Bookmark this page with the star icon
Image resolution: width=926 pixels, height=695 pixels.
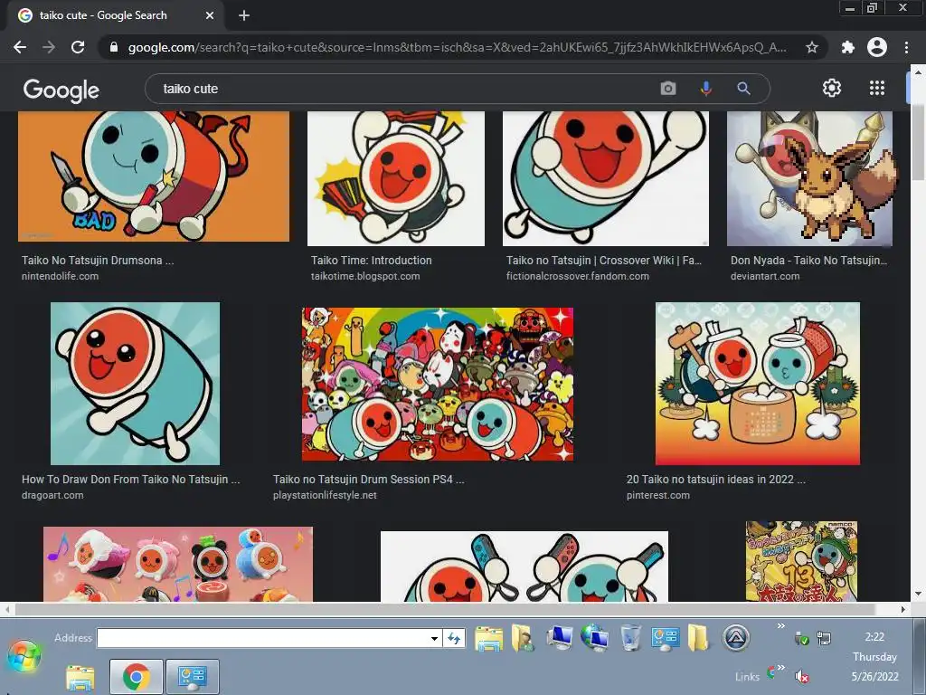812,47
